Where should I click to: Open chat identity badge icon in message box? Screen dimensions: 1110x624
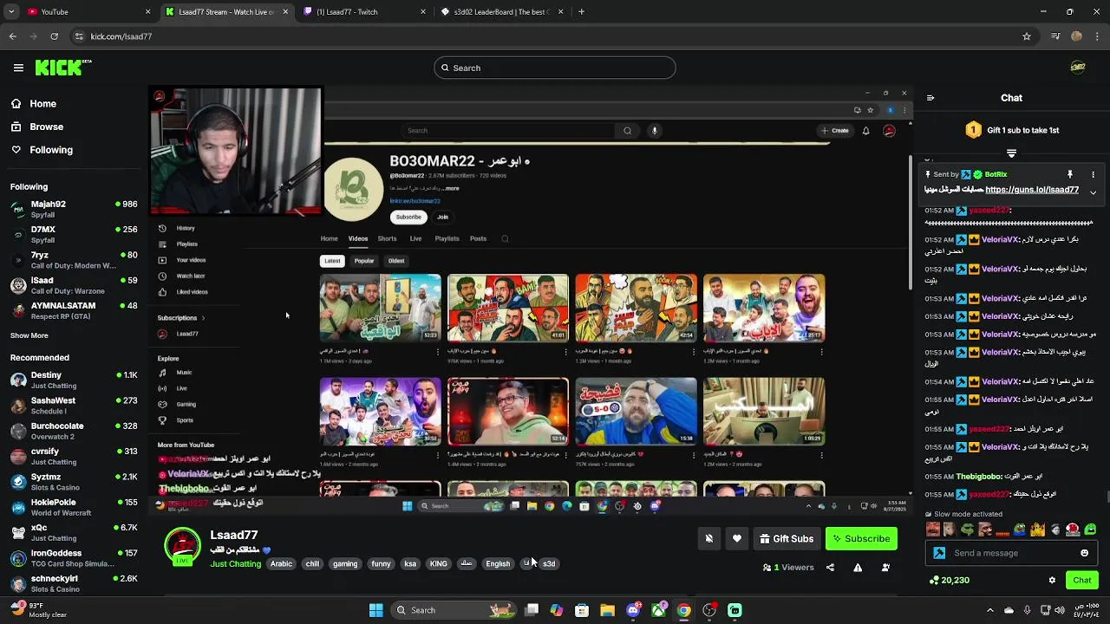point(939,553)
